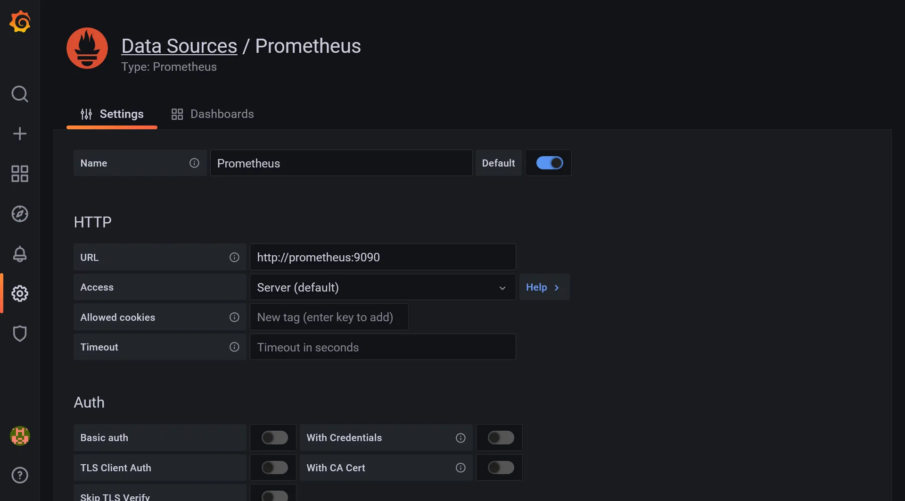905x501 pixels.
Task: Disable the Default toggle
Action: point(548,163)
